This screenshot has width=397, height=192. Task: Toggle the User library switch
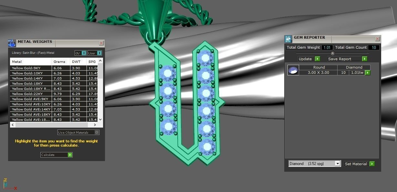click(x=95, y=53)
